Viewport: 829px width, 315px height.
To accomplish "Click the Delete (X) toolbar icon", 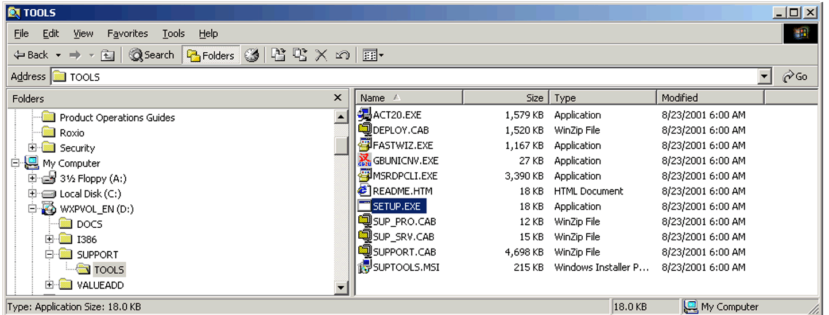I will click(x=321, y=55).
